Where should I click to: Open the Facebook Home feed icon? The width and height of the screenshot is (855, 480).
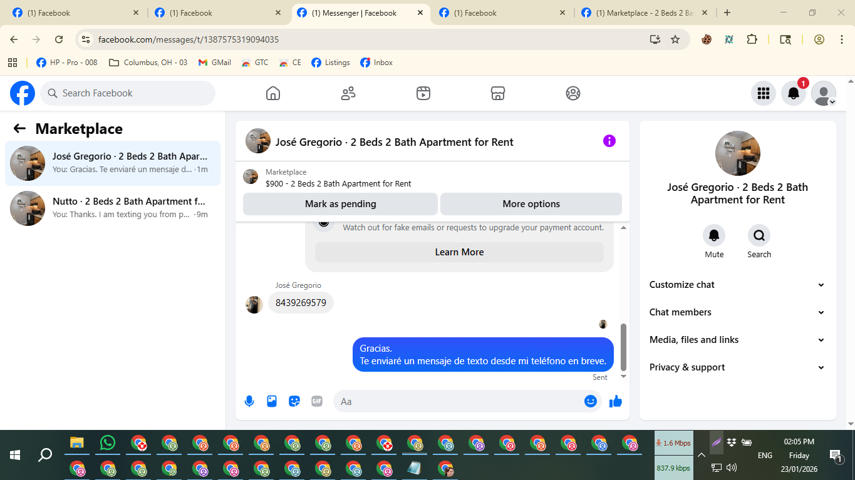click(x=273, y=93)
